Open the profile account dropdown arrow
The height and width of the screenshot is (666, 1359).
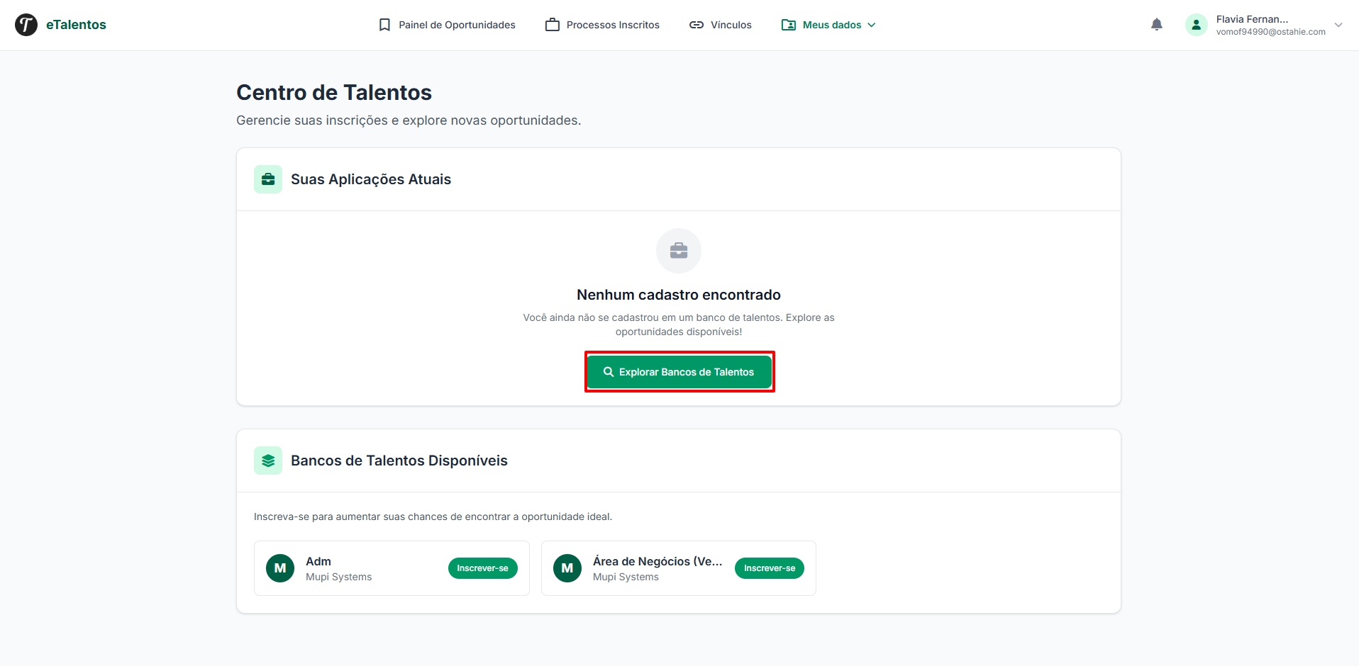pyautogui.click(x=1338, y=24)
